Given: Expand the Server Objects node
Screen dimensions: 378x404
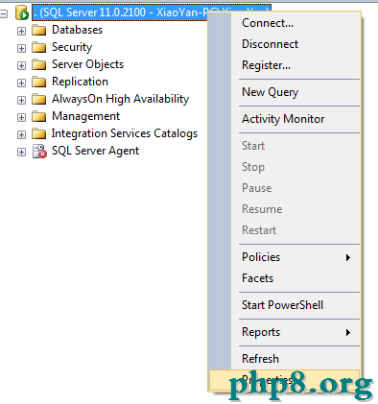Looking at the screenshot, I should pyautogui.click(x=21, y=65).
